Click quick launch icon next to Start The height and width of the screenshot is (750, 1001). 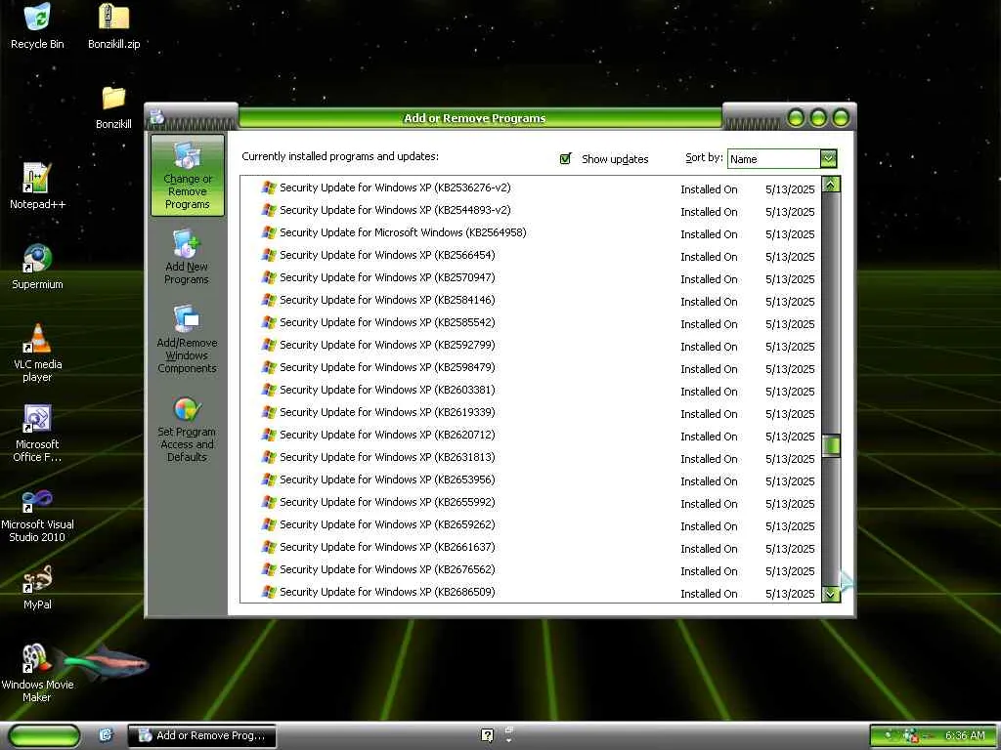click(106, 735)
